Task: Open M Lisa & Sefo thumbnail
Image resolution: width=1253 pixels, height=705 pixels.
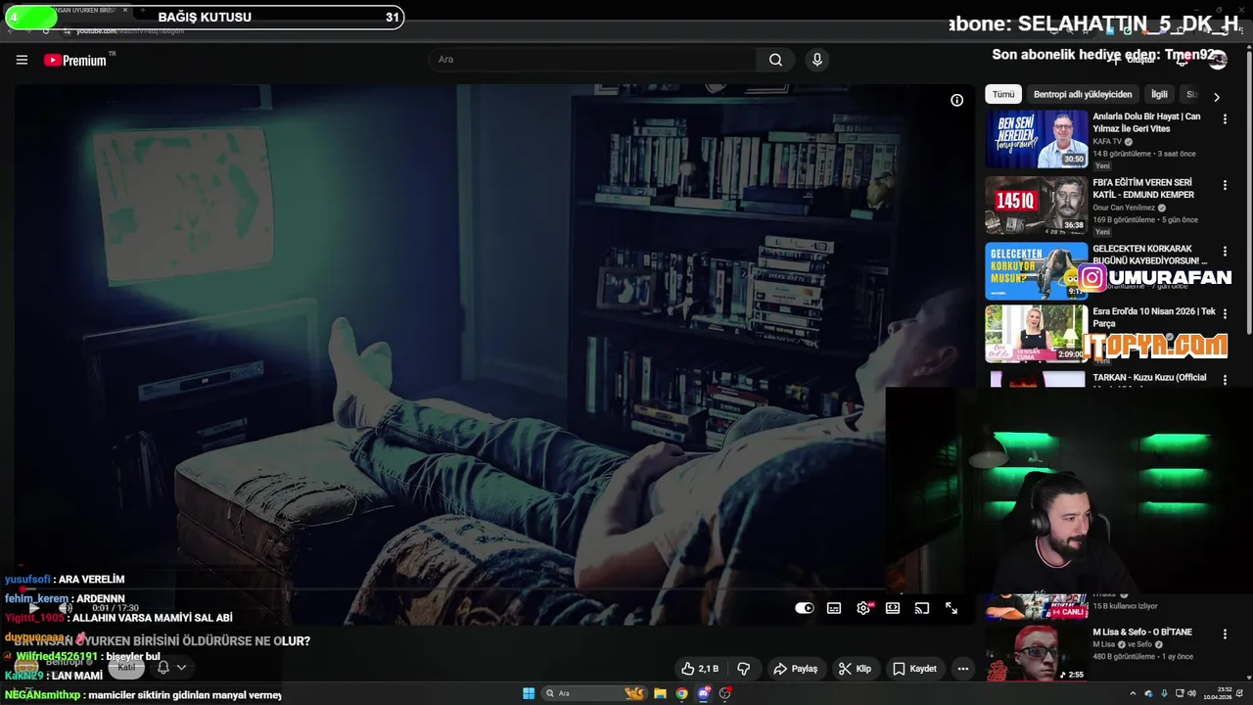Action: [1037, 653]
